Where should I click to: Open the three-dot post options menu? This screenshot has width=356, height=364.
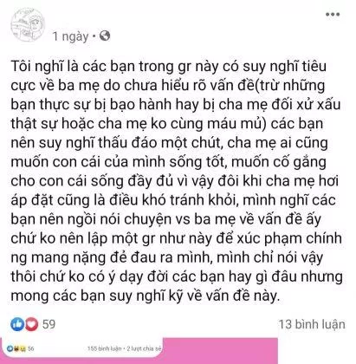tap(333, 14)
